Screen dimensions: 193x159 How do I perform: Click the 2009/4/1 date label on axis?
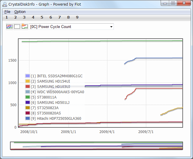tap(107, 132)
